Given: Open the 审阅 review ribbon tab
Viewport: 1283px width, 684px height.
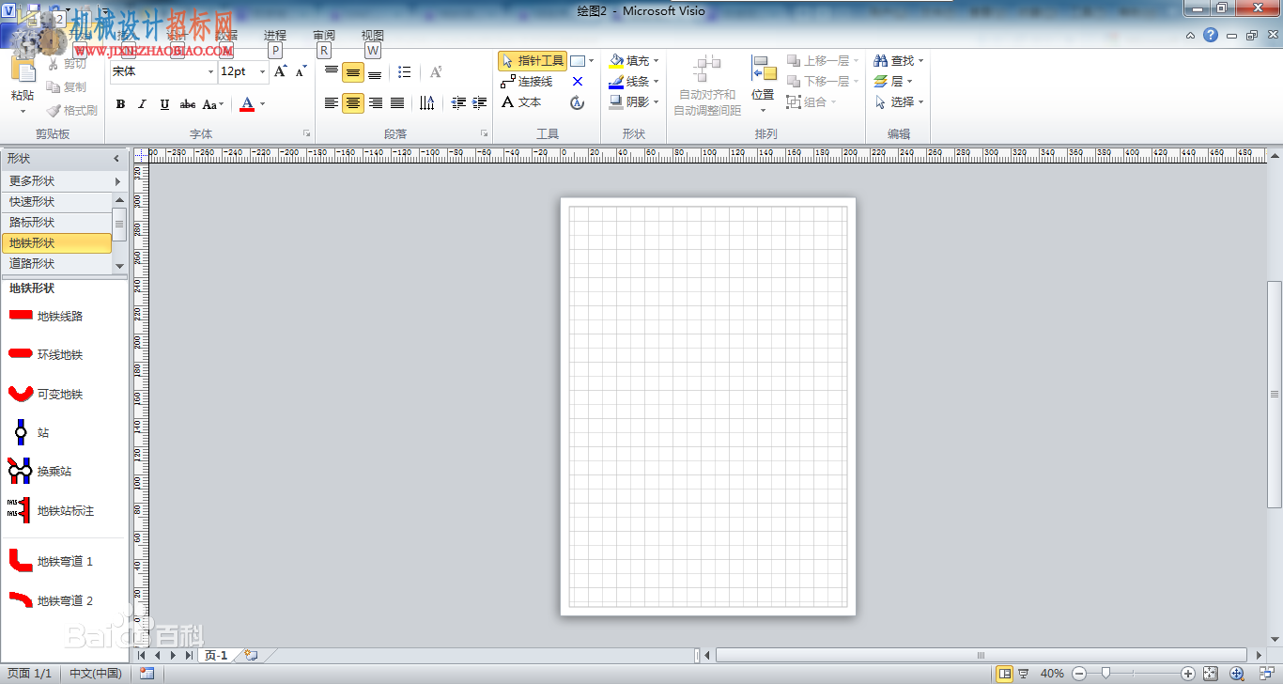Looking at the screenshot, I should coord(324,36).
